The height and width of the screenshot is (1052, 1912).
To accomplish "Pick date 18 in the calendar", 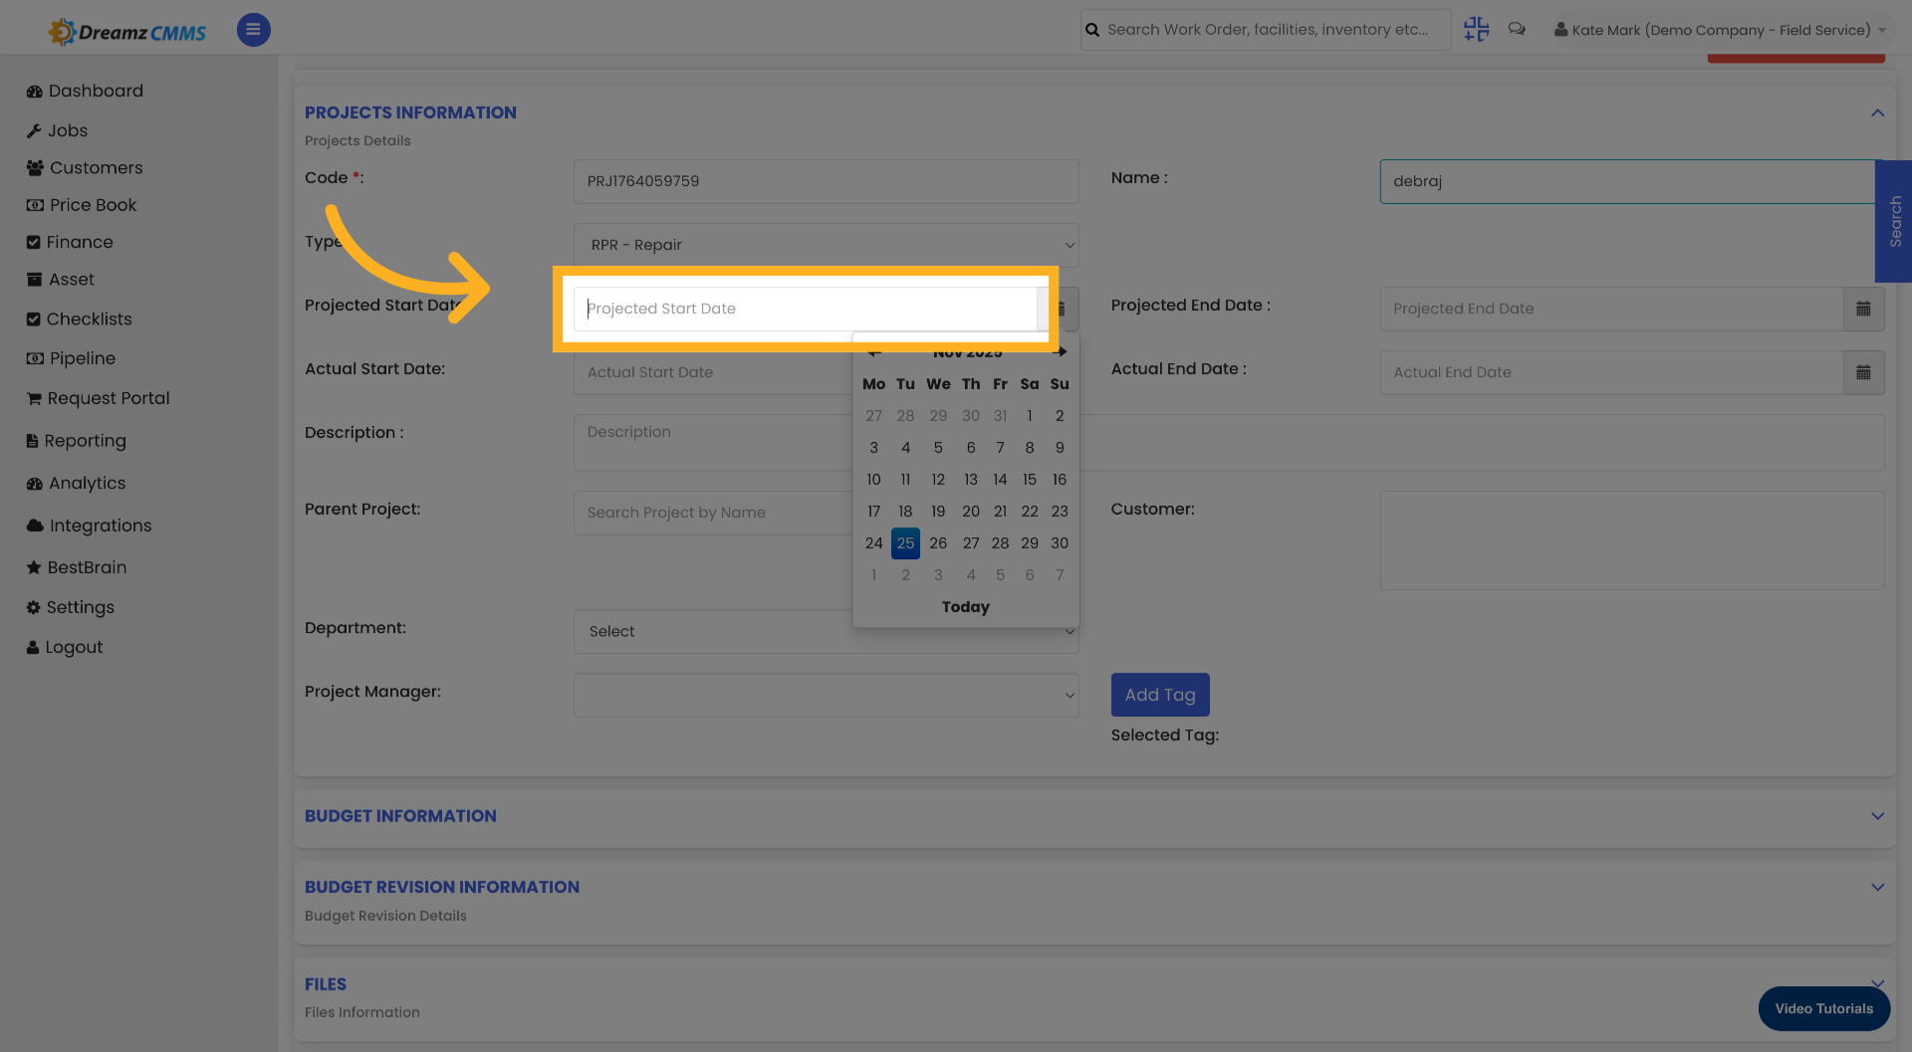I will click(905, 512).
